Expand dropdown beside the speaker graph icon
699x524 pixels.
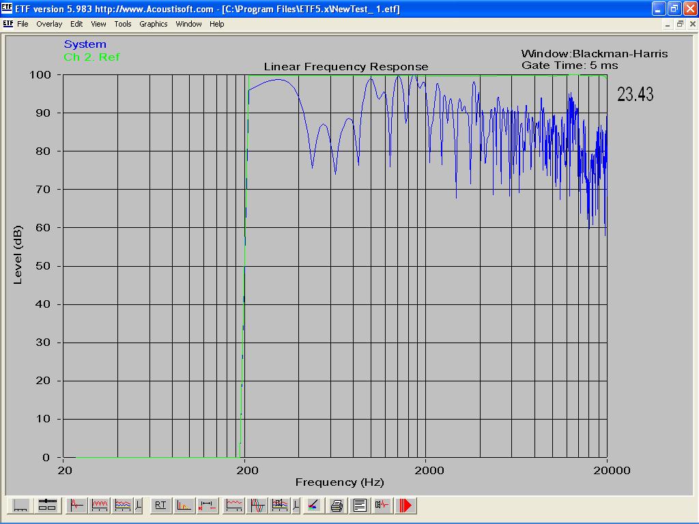point(296,506)
